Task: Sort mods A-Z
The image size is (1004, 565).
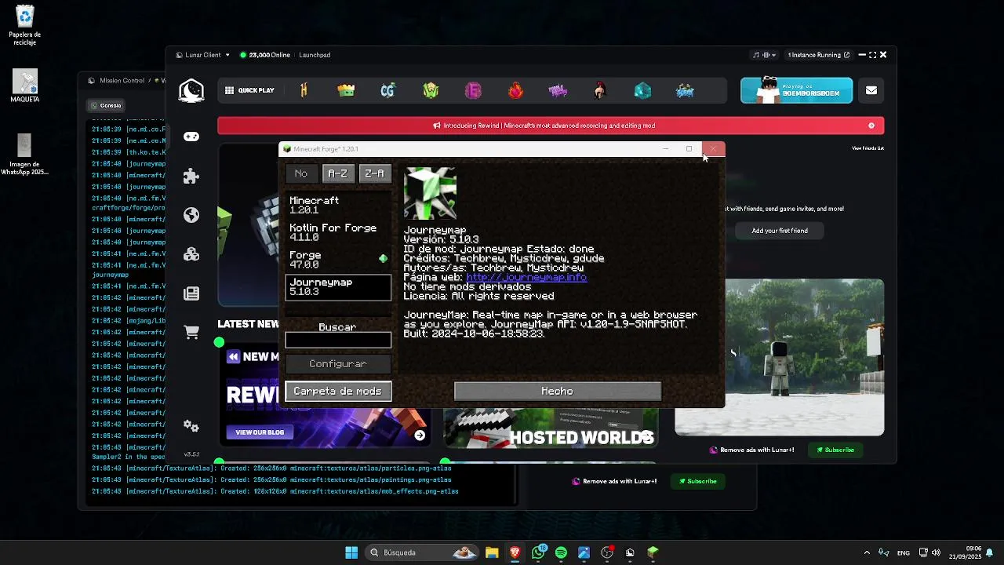Action: [x=337, y=173]
